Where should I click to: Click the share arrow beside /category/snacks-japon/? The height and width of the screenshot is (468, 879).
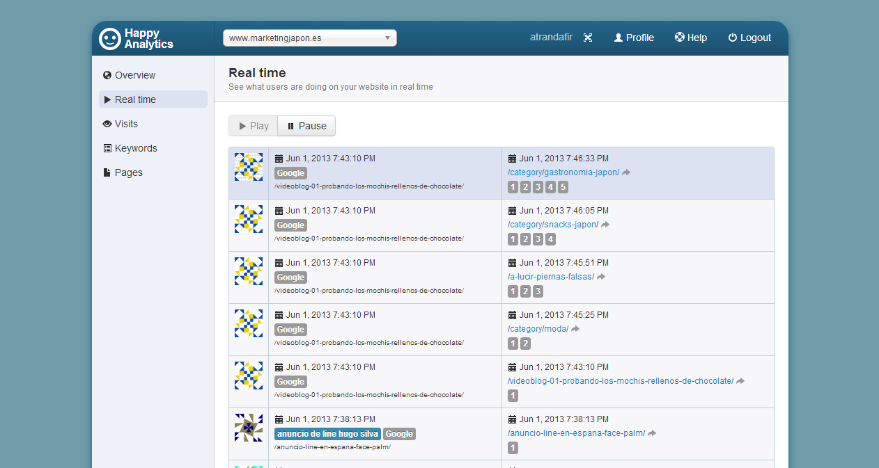click(x=605, y=225)
